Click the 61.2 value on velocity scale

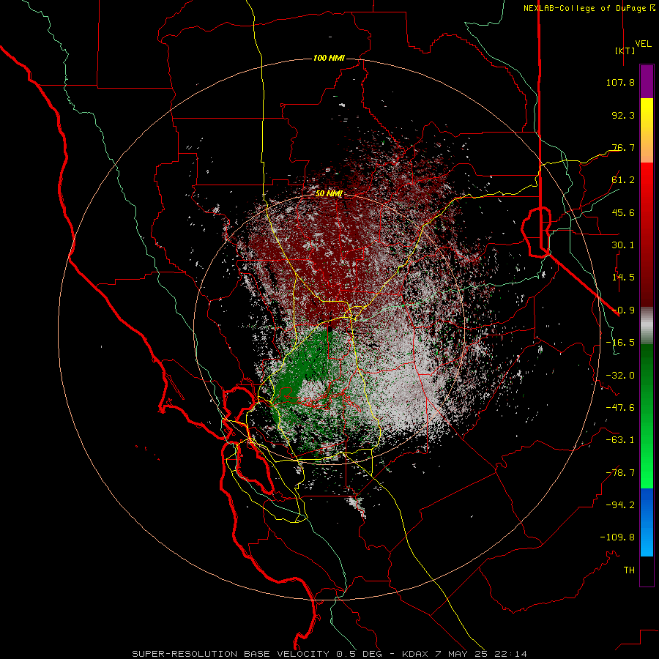(x=623, y=180)
